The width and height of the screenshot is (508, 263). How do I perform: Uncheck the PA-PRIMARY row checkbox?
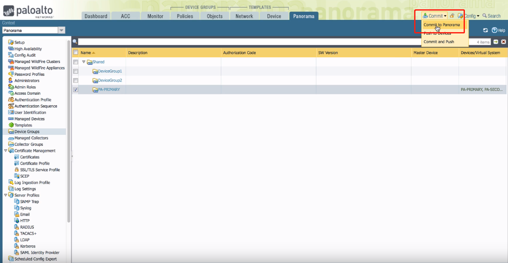click(x=76, y=90)
